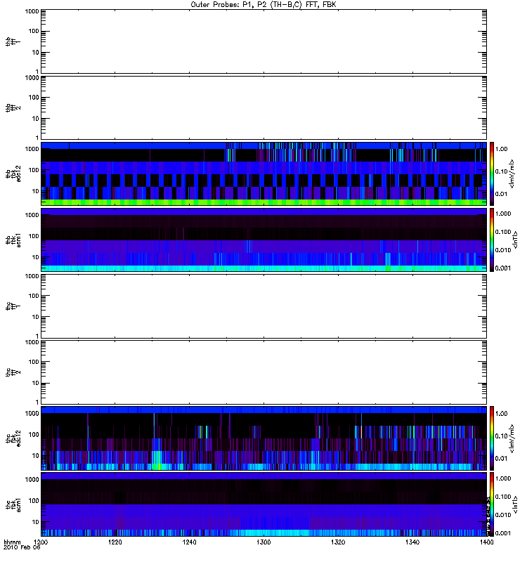Click the 0.10 value on thc edc12 colorbar
The width and height of the screenshot is (527, 562).
pyautogui.click(x=502, y=436)
